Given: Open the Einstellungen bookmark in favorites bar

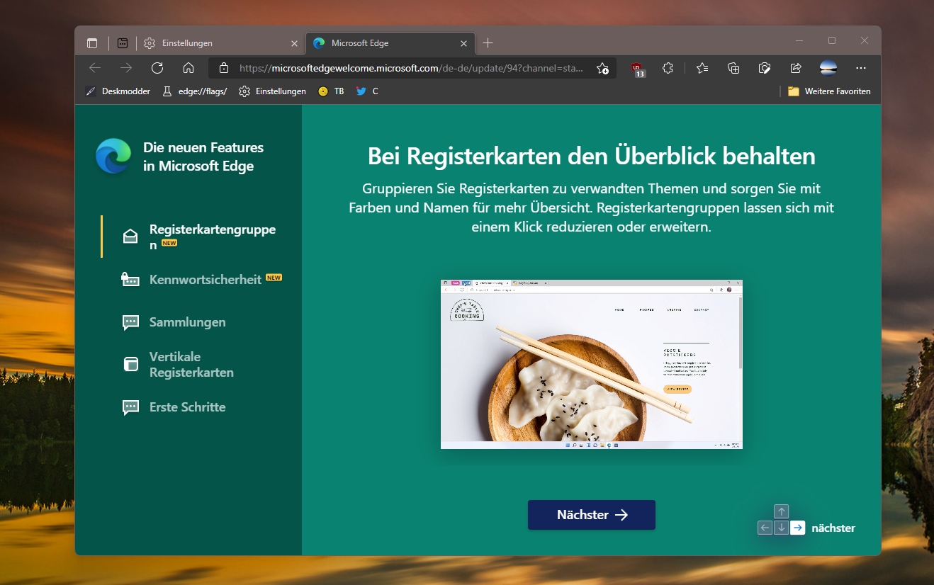Looking at the screenshot, I should [273, 91].
